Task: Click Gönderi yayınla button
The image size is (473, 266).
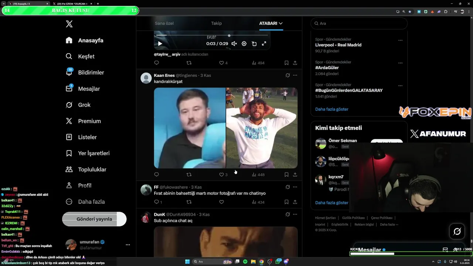Action: [x=94, y=219]
